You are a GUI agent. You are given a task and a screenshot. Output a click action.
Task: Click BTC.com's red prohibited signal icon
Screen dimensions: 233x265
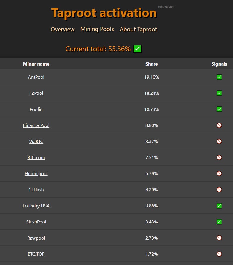click(219, 158)
